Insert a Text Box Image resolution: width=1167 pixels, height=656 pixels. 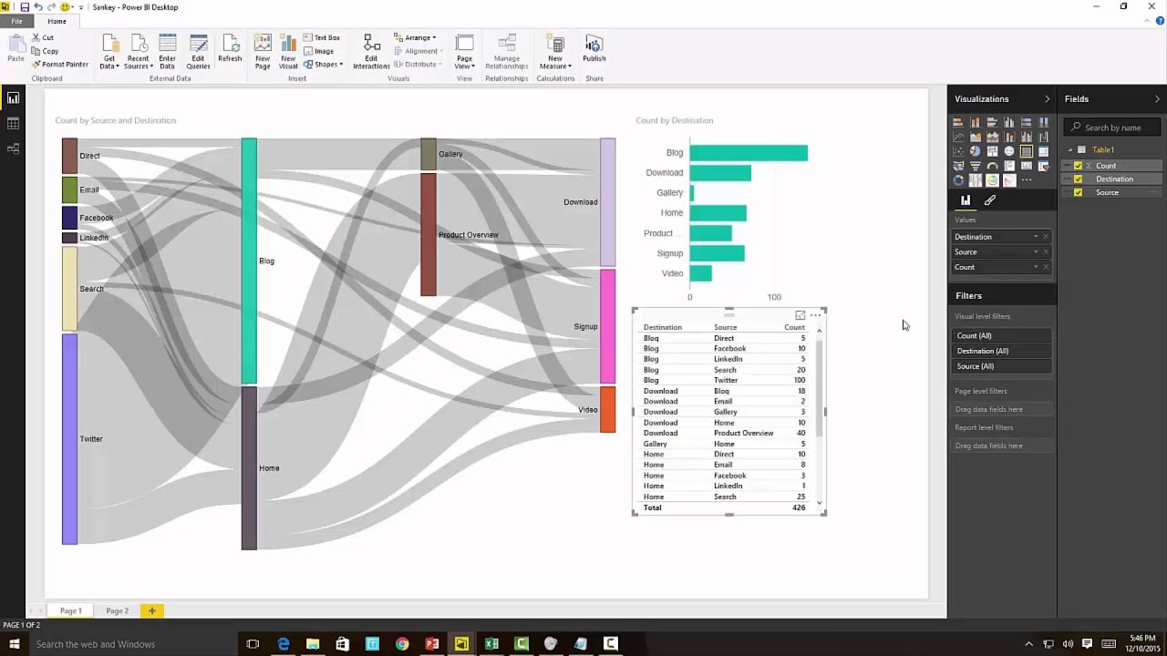coord(322,37)
